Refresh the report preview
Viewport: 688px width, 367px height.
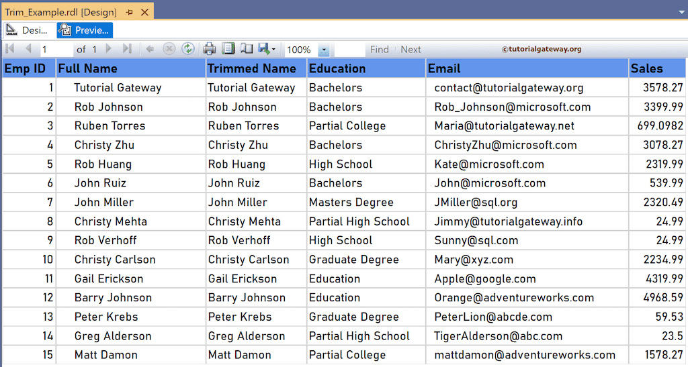click(188, 49)
